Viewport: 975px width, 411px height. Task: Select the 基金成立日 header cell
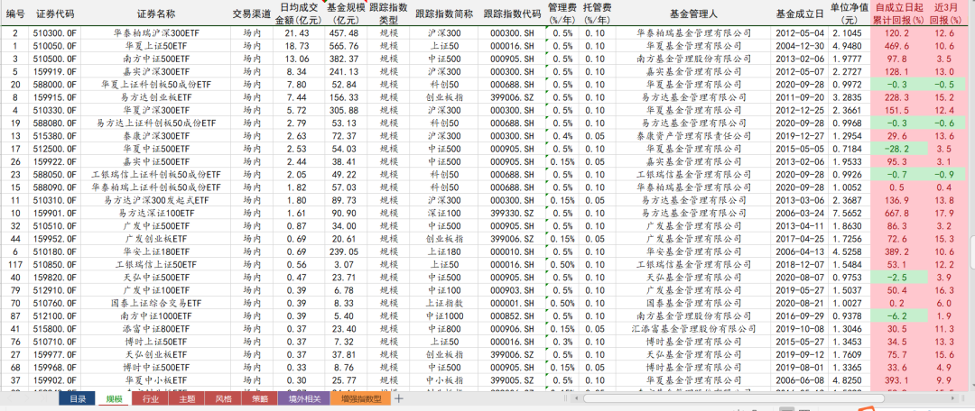click(x=800, y=13)
